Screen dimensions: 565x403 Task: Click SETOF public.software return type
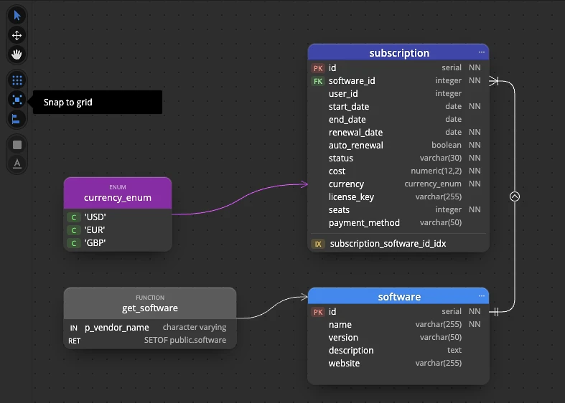click(185, 341)
